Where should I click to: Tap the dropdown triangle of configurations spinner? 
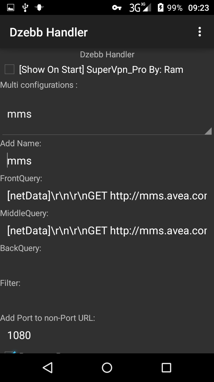point(208,131)
